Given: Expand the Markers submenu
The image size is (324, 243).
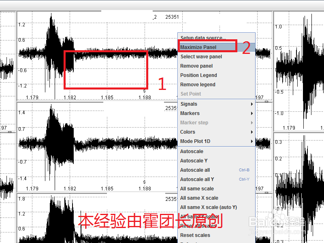Looking at the screenshot, I should click(216, 113).
